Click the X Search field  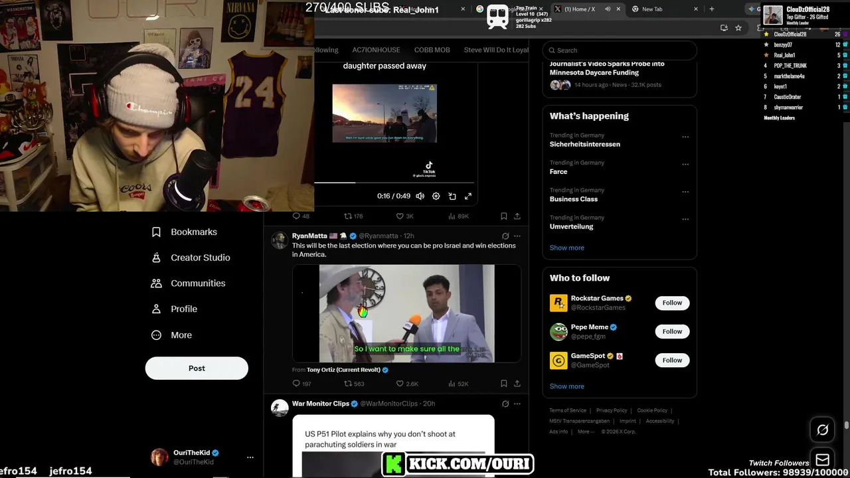pyautogui.click(x=620, y=50)
